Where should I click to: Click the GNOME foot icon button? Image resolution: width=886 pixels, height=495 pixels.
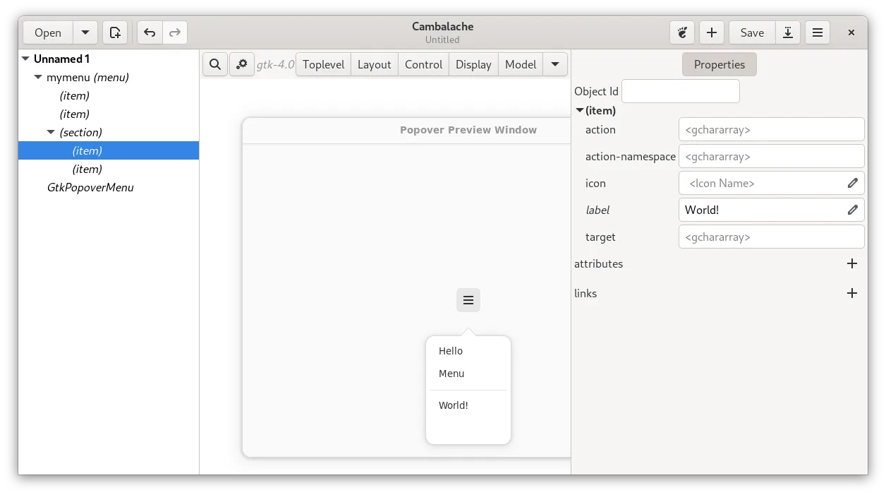coord(682,32)
